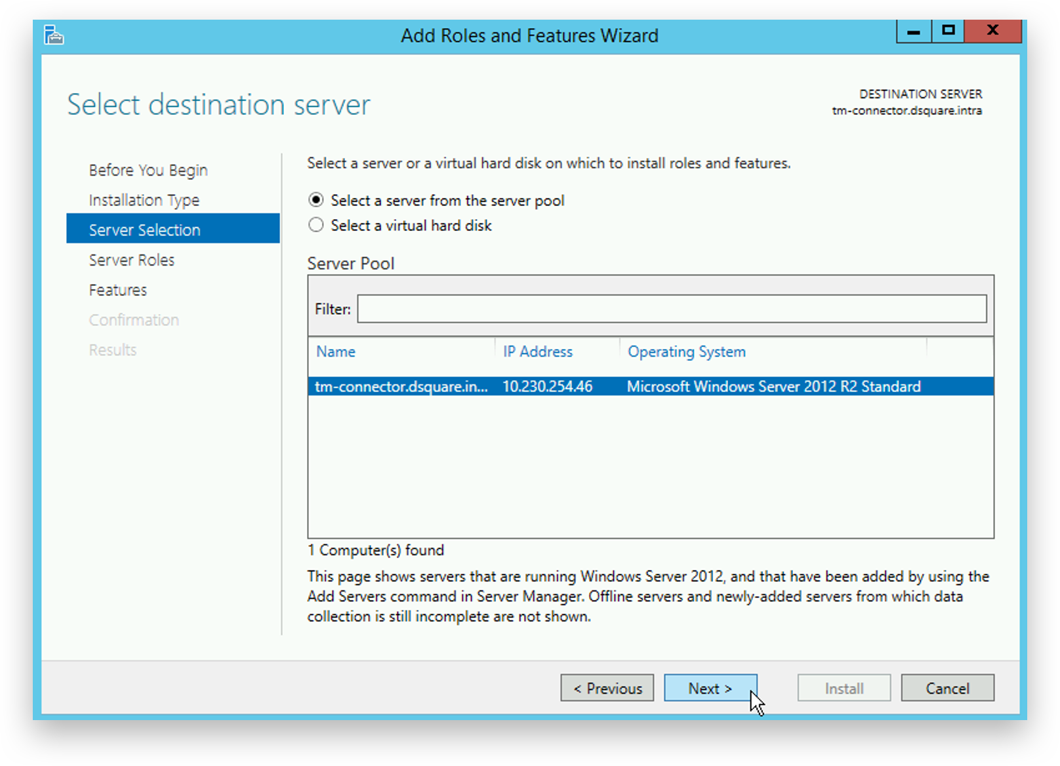
Task: Close the Add Roles and Features Wizard
Action: (992, 31)
